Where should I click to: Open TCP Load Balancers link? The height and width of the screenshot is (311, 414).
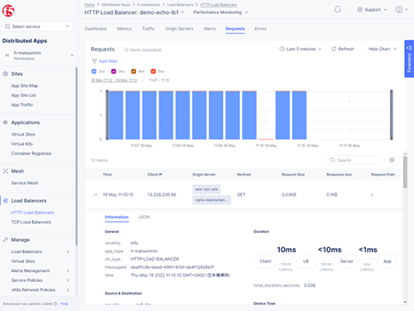click(31, 222)
